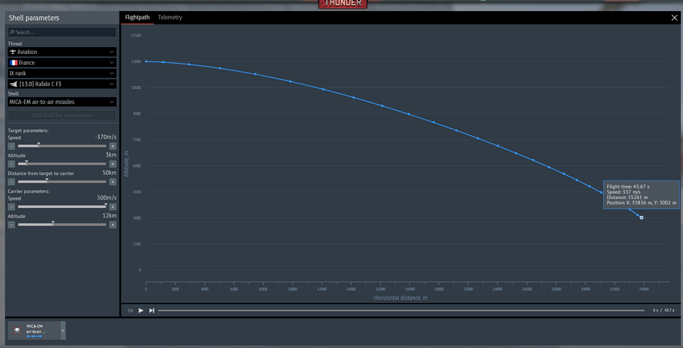Image resolution: width=683 pixels, height=348 pixels.
Task: Increase carrier Speed with plus button
Action: (x=113, y=206)
